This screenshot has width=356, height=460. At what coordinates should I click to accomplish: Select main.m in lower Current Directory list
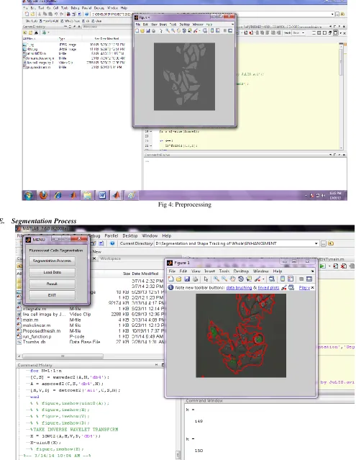tap(30, 320)
